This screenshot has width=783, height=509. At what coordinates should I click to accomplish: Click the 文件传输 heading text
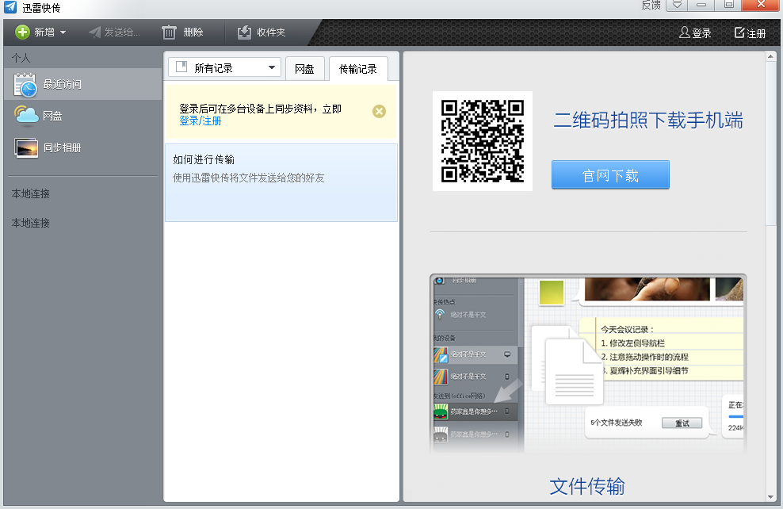click(x=587, y=486)
